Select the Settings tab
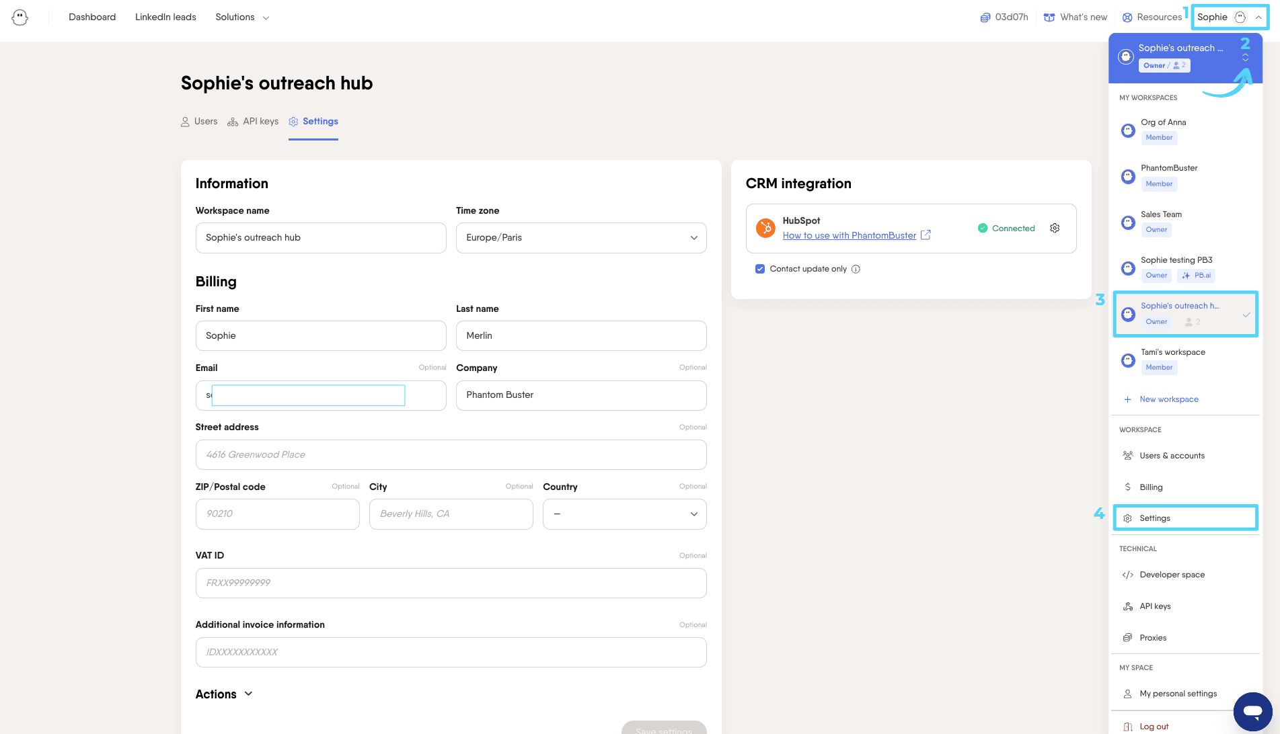Screen dimensions: 1280x734 pos(313,122)
